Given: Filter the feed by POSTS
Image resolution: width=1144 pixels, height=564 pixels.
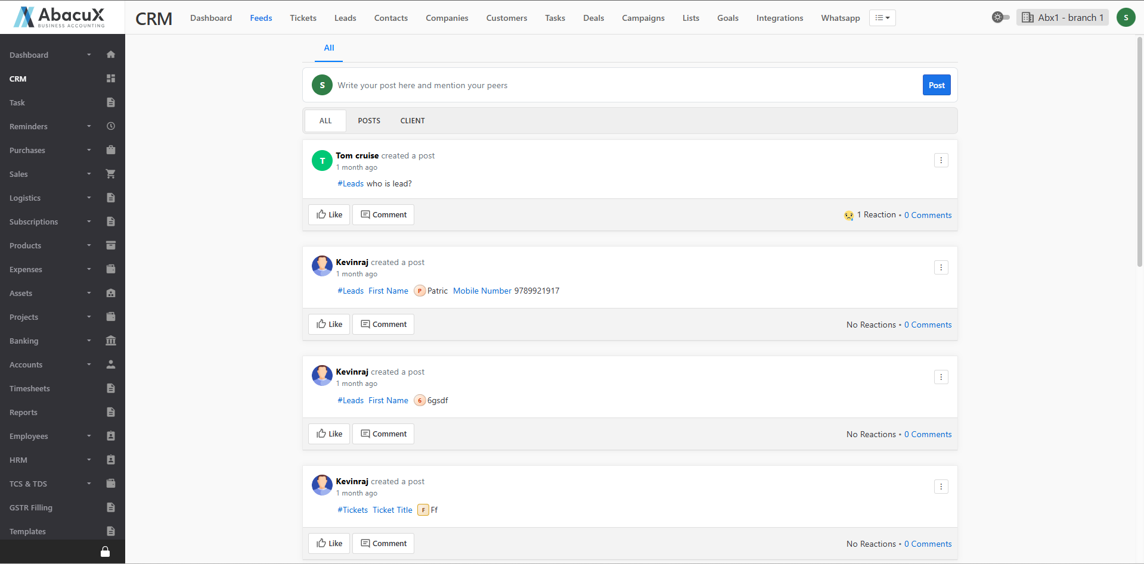Looking at the screenshot, I should click(368, 121).
